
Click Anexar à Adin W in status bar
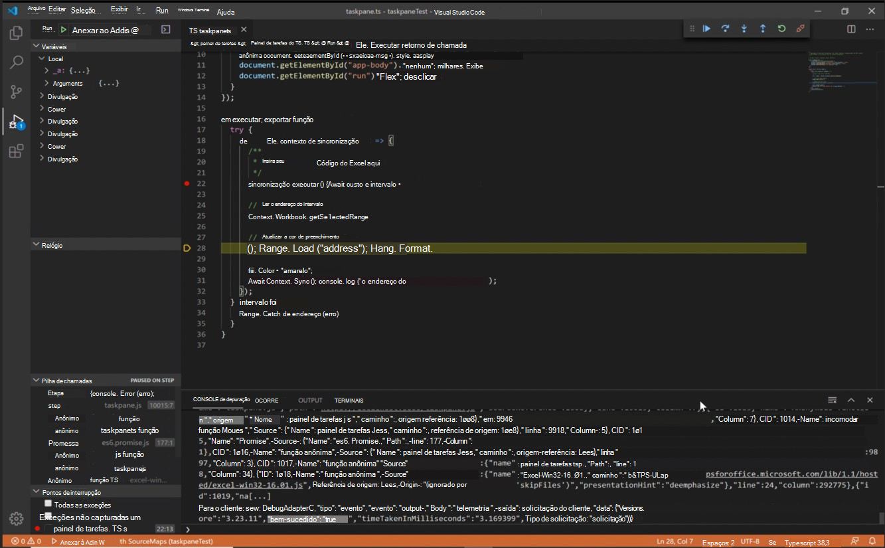(78, 541)
